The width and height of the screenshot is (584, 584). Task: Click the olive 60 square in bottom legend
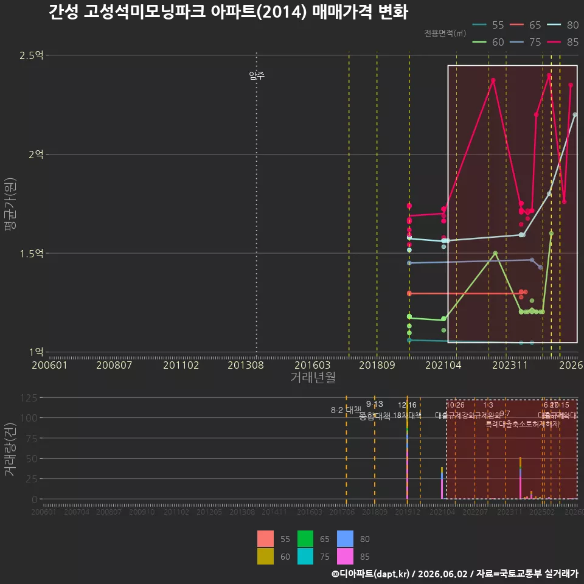click(265, 556)
